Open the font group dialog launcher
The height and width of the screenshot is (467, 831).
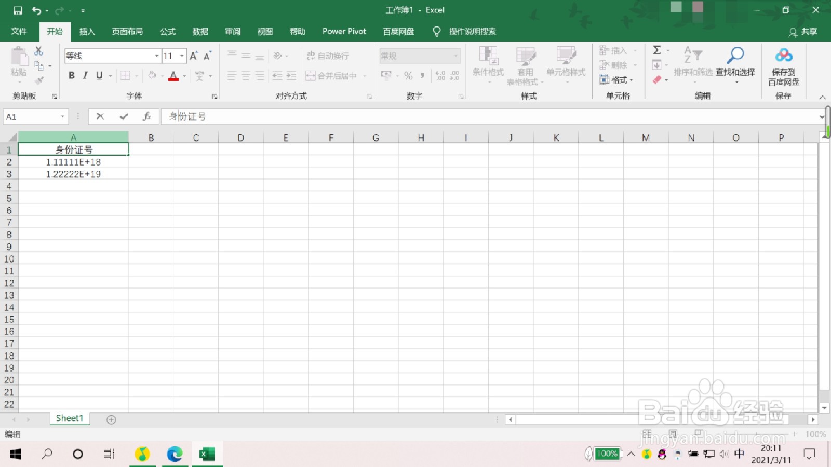tap(215, 97)
